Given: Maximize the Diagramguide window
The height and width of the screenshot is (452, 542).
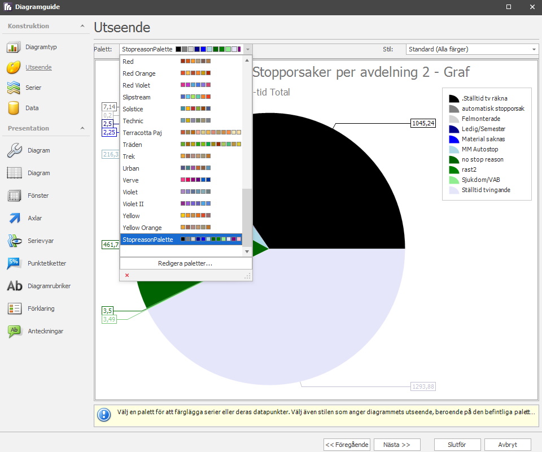Looking at the screenshot, I should click(x=509, y=7).
